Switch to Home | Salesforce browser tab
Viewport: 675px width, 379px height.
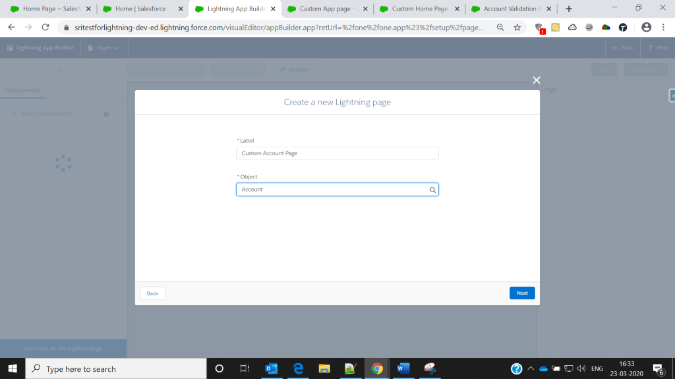pyautogui.click(x=140, y=9)
